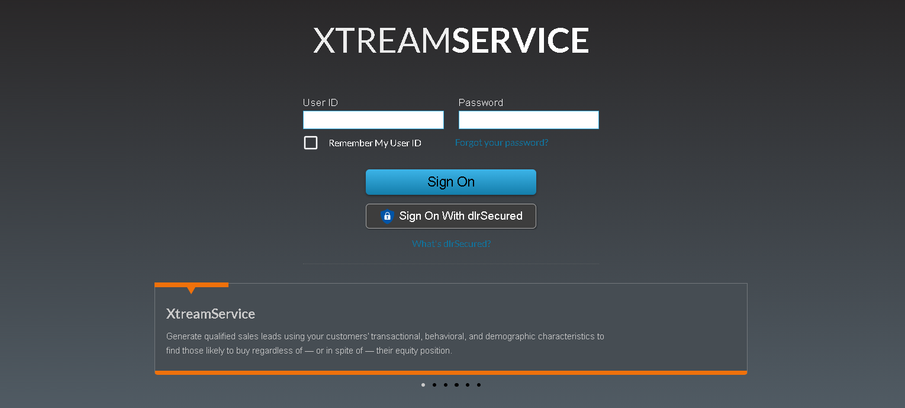This screenshot has width=905, height=408.
Task: Jump to the third carousel dot
Action: coord(445,385)
